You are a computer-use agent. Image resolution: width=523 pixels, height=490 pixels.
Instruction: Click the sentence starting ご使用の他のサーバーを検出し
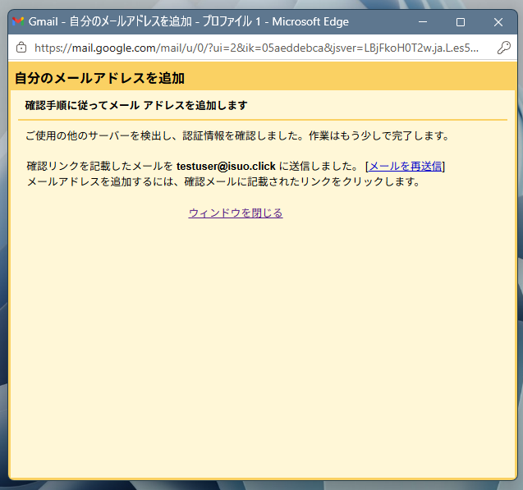pos(237,135)
